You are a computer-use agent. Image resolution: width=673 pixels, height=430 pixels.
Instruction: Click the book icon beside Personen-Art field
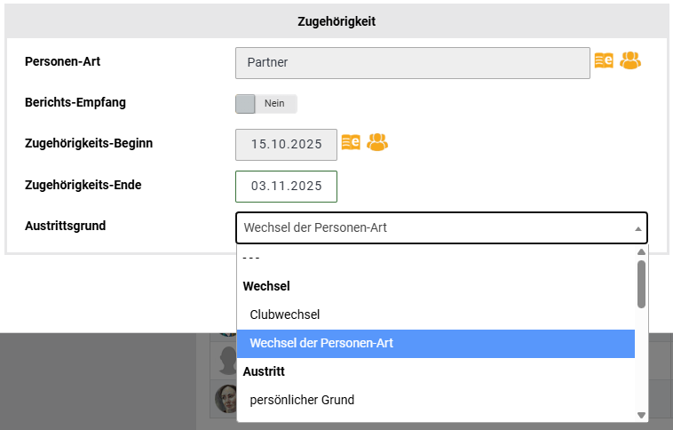coord(604,61)
